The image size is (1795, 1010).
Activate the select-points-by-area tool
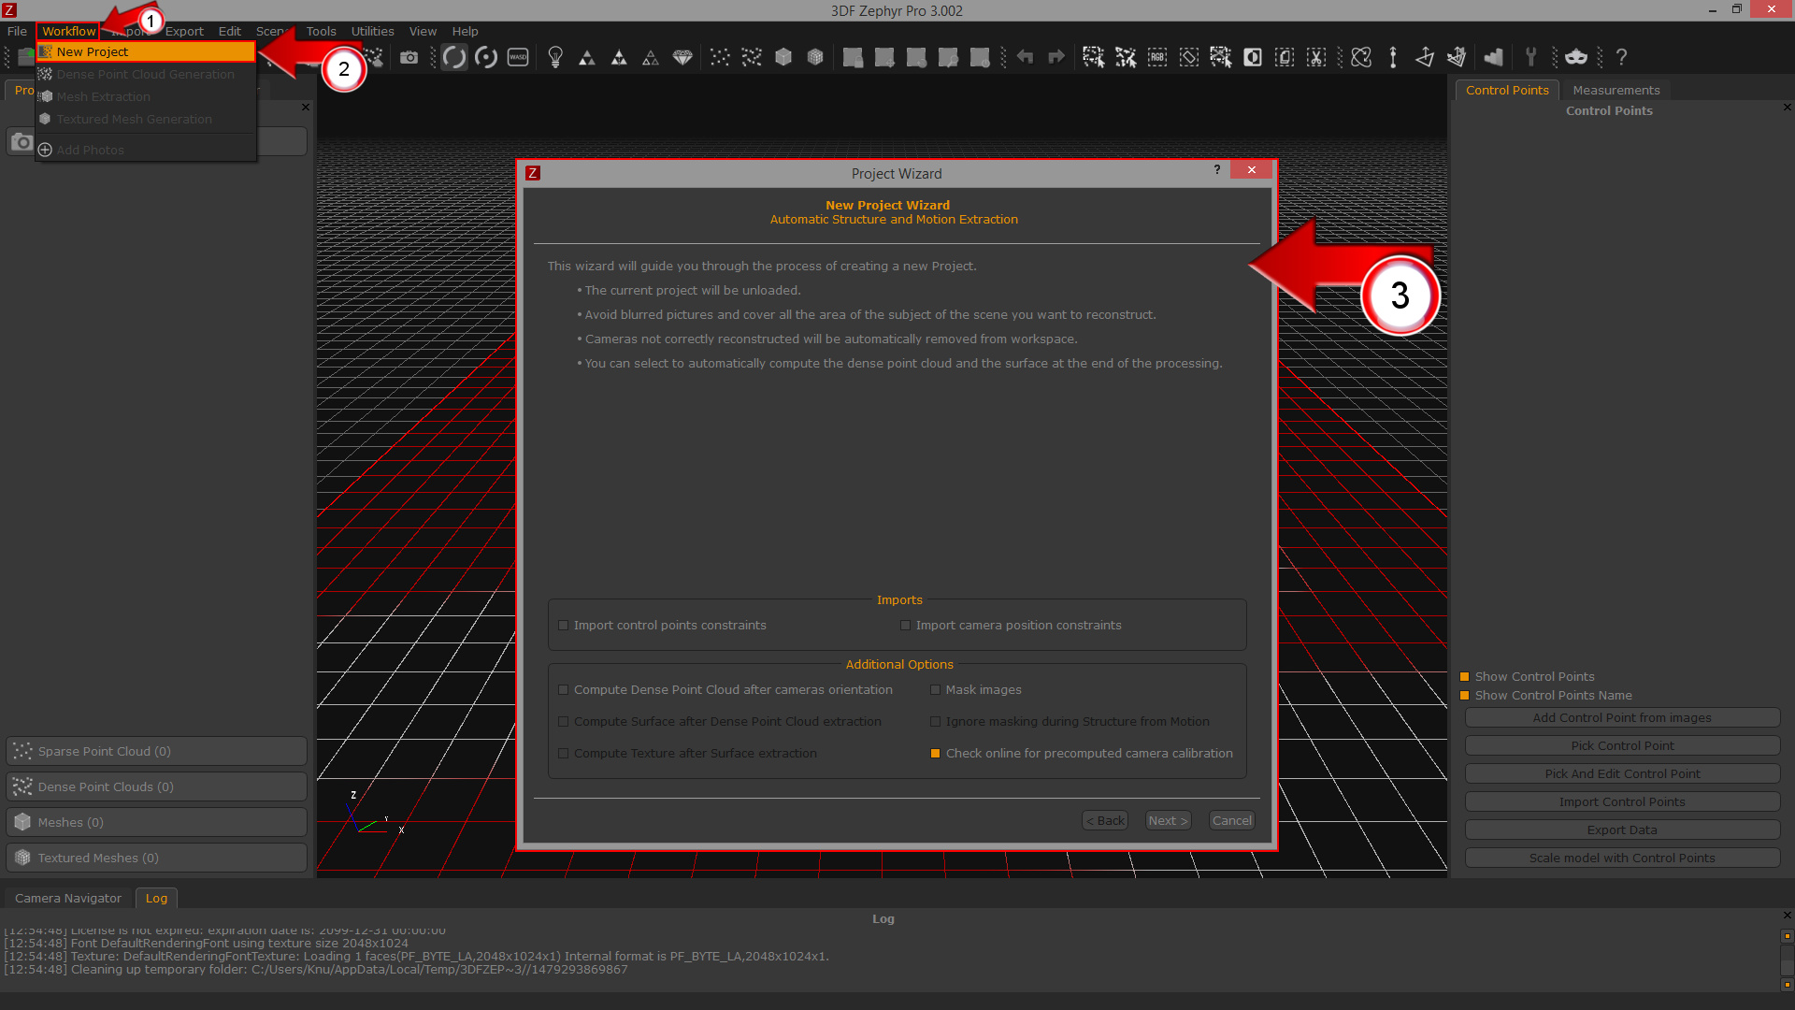pos(1094,58)
